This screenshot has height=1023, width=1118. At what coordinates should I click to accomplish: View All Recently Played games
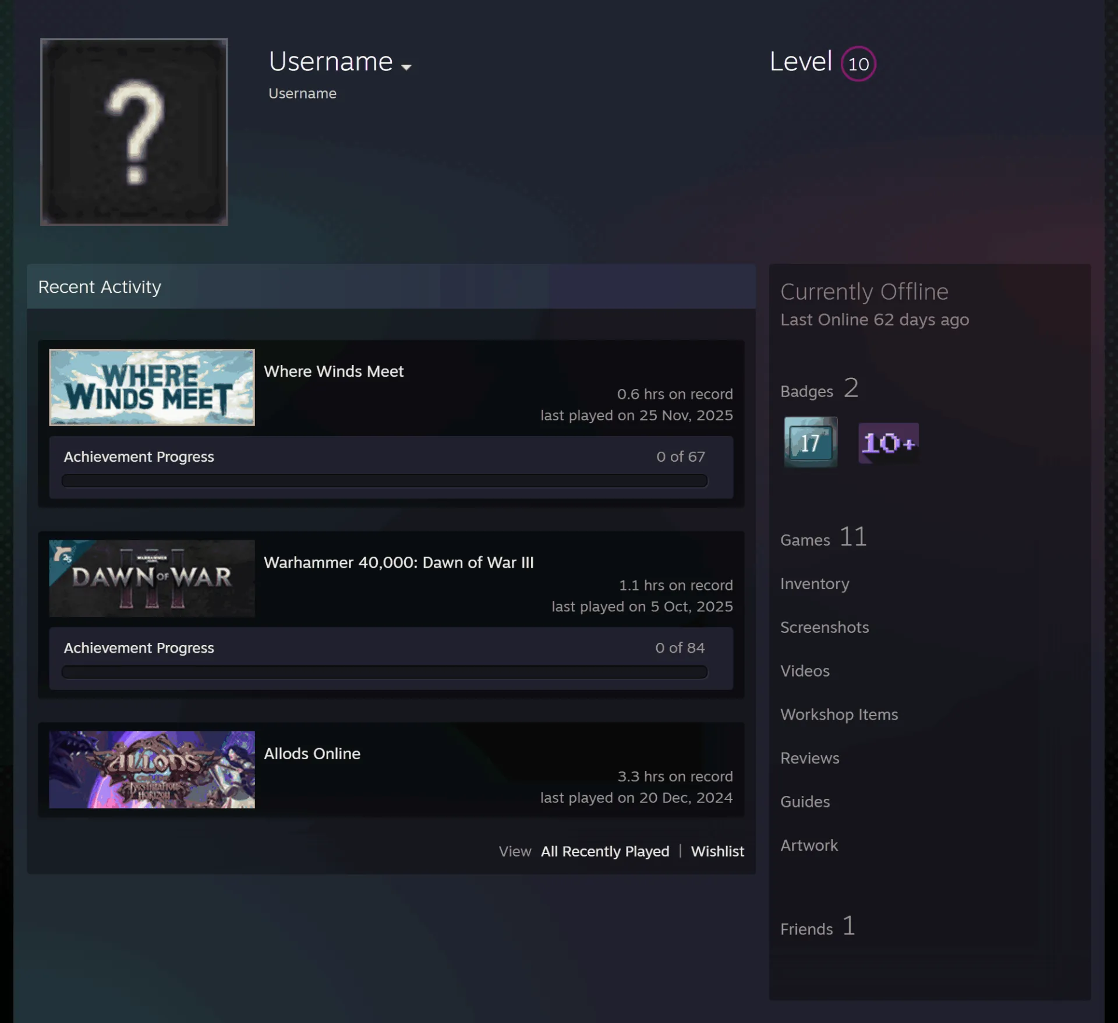coord(605,851)
